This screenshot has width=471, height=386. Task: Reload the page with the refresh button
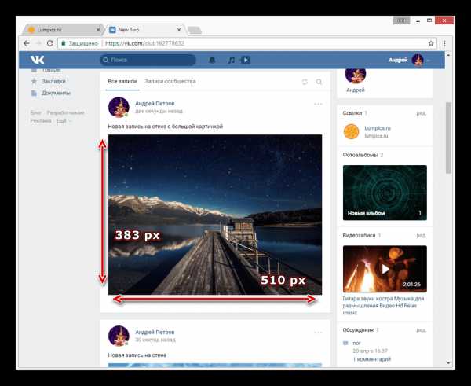coord(50,43)
